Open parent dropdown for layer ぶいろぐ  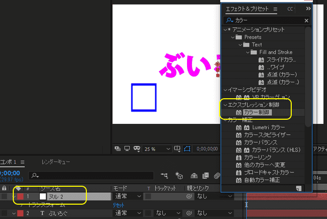point(214,213)
